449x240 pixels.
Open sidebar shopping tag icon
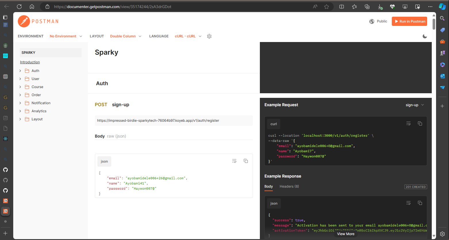coord(442,30)
